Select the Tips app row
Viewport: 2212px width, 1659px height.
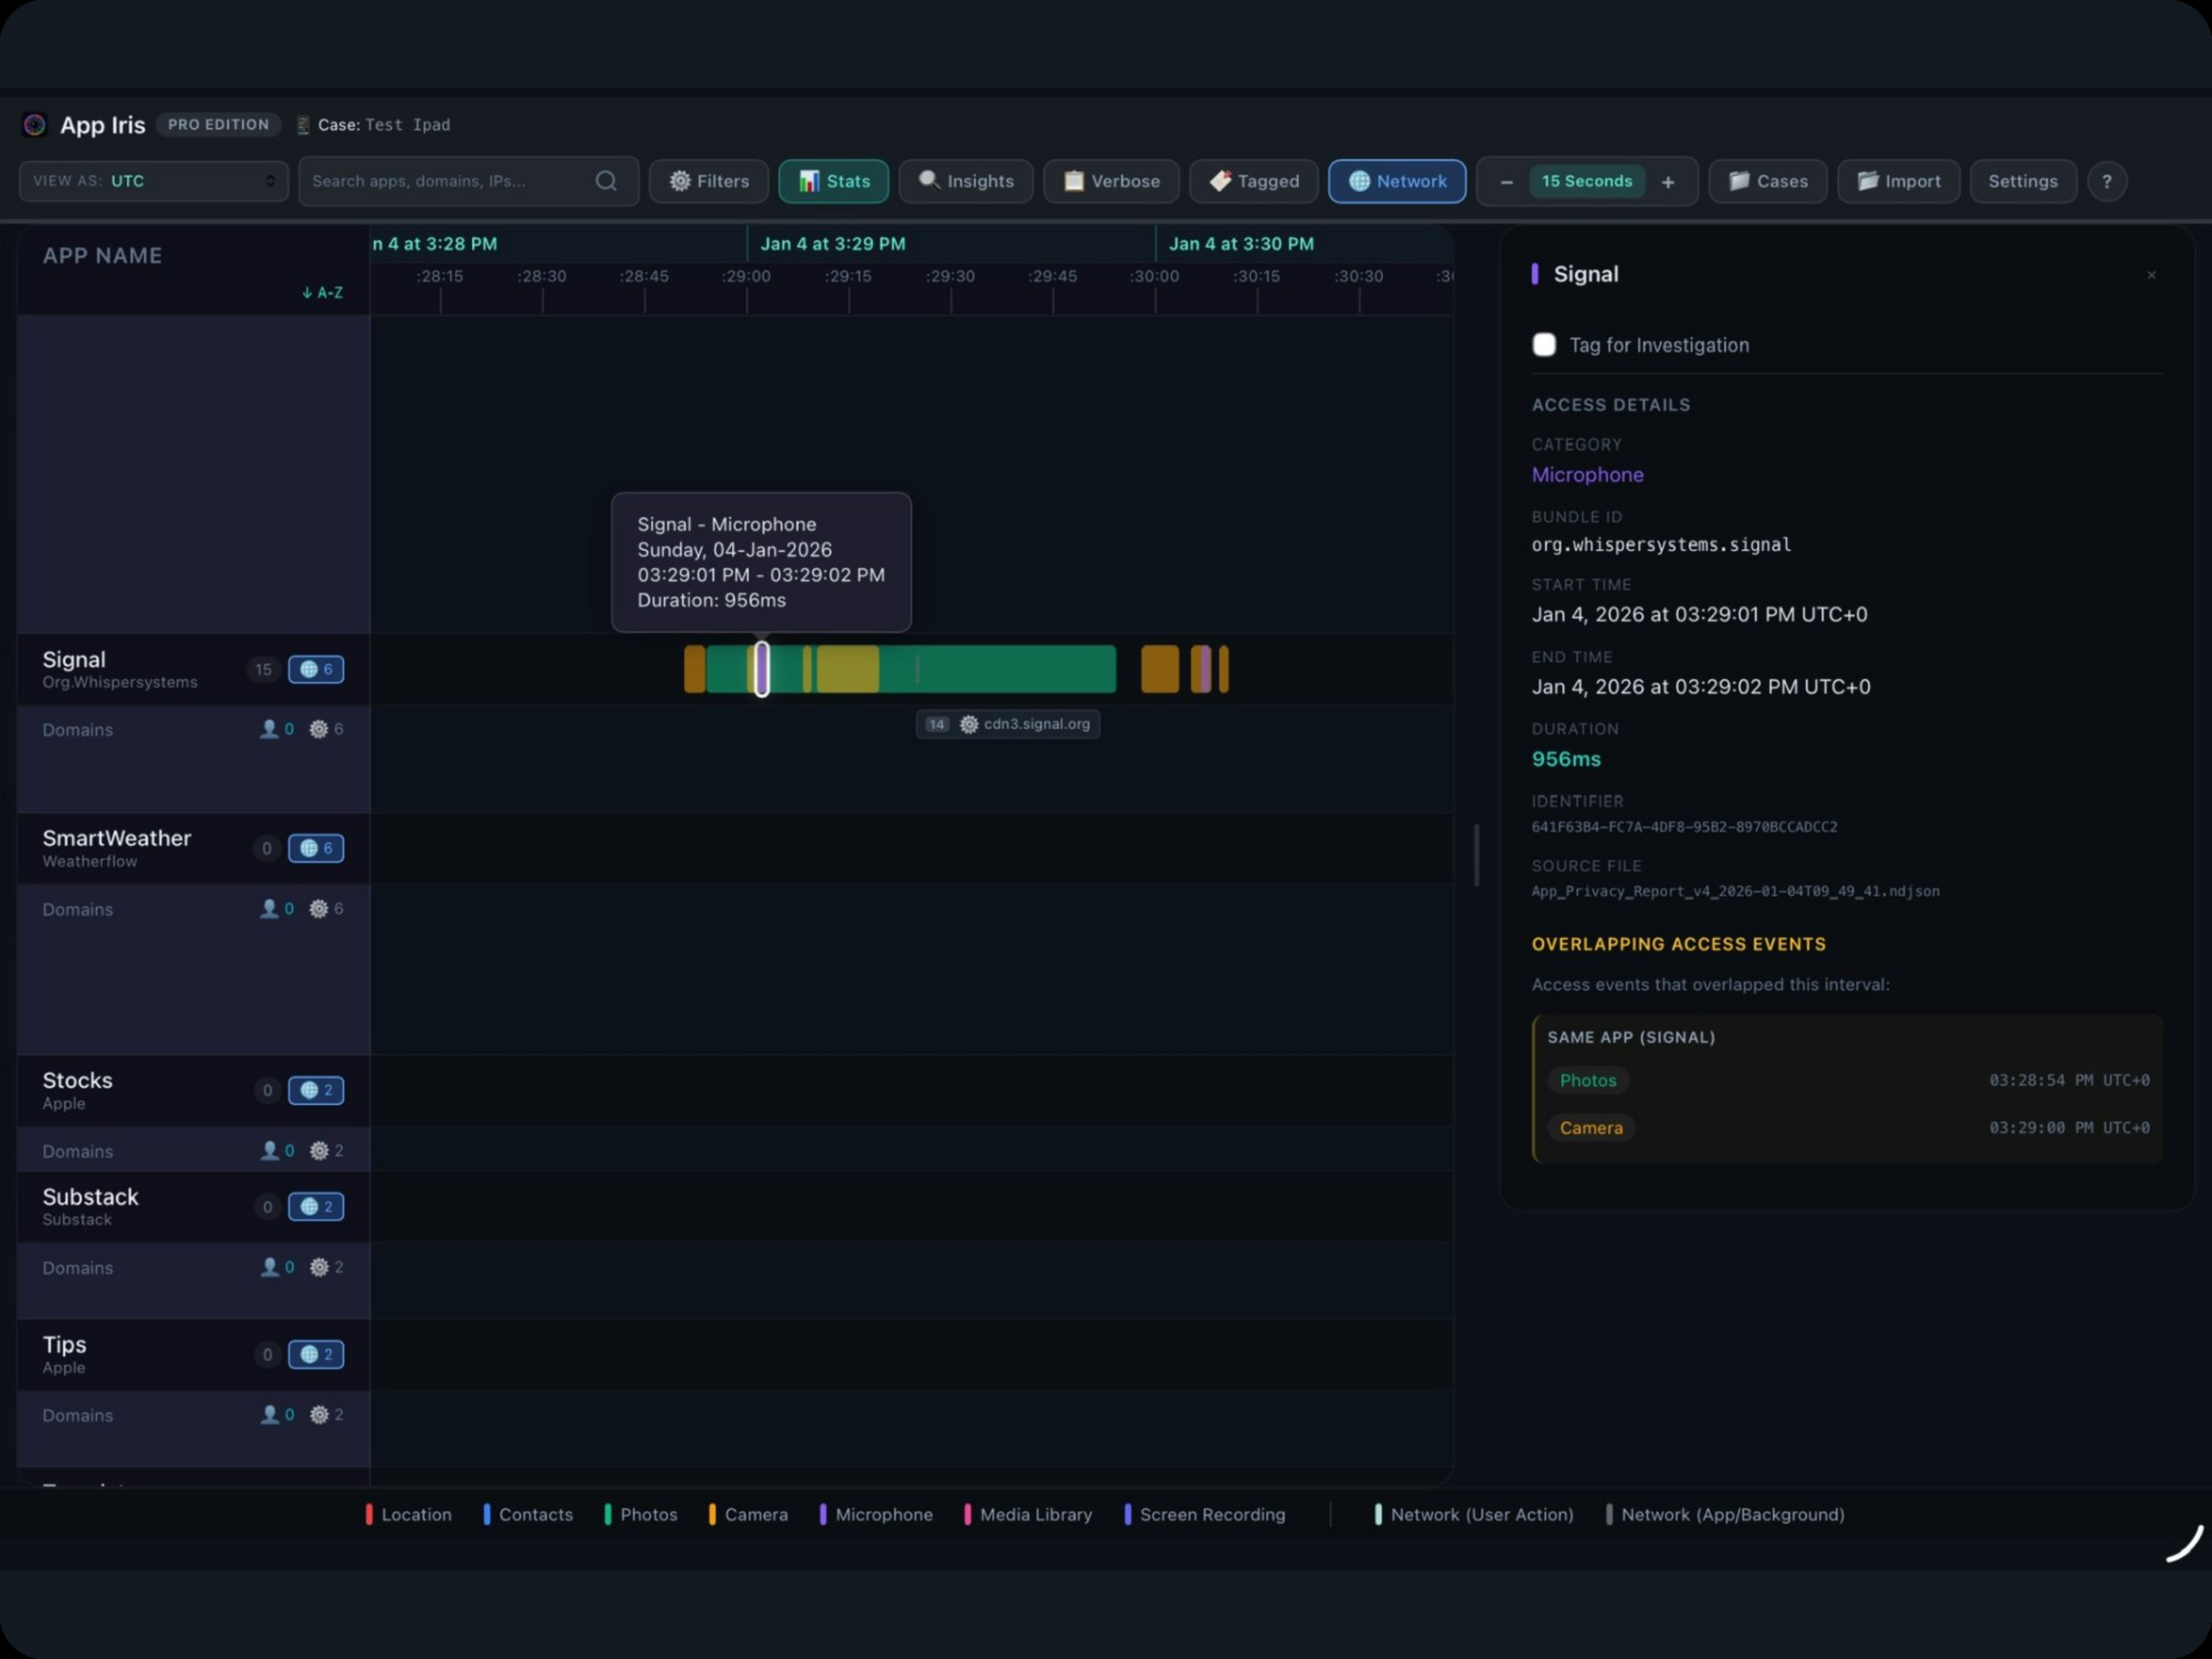tap(193, 1354)
